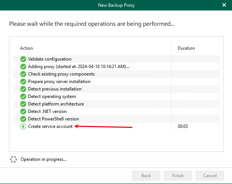Close the New Backup Proxy dialog
Image resolution: width=232 pixels, height=184 pixels.
pos(224,5)
